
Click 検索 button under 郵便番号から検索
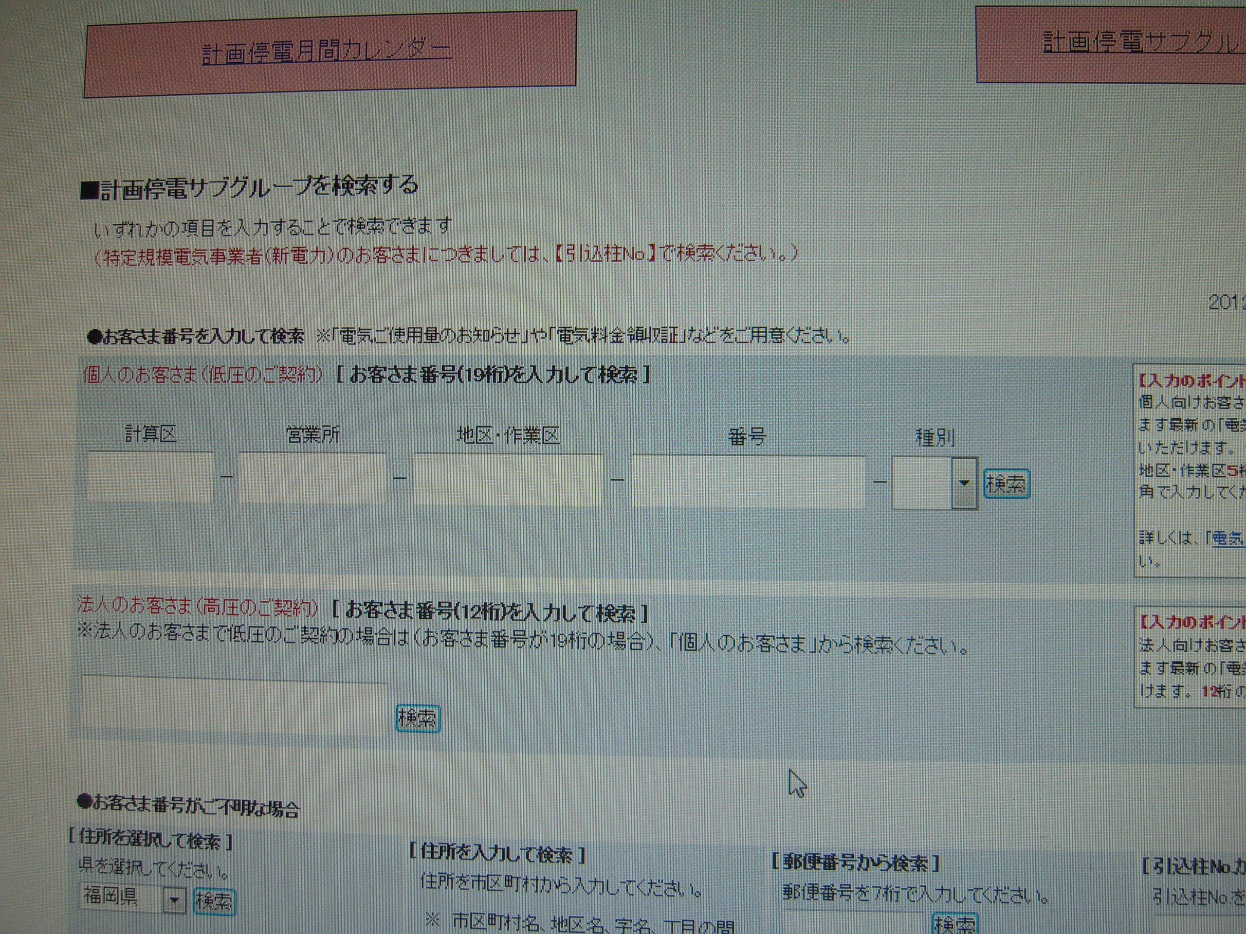[955, 924]
